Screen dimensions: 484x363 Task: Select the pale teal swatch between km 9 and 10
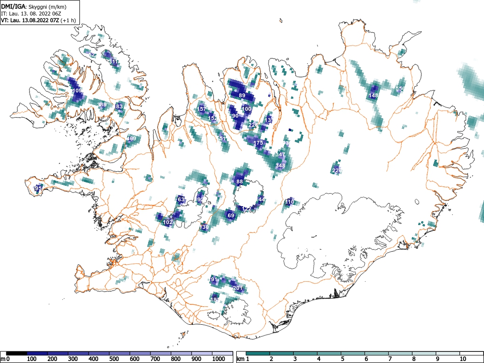pyautogui.click(x=448, y=353)
